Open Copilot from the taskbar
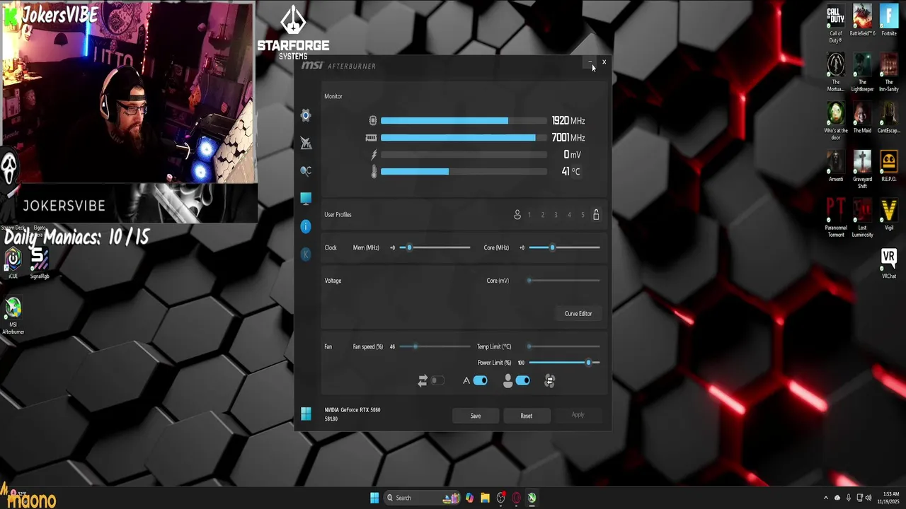This screenshot has width=906, height=509. 469,498
